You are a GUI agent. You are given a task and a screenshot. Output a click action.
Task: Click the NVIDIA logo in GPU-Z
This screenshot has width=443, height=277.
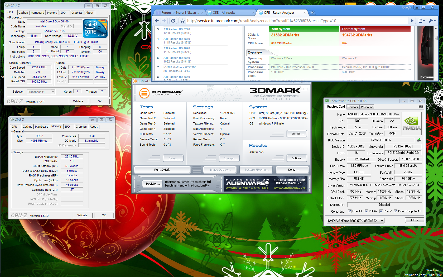[412, 124]
